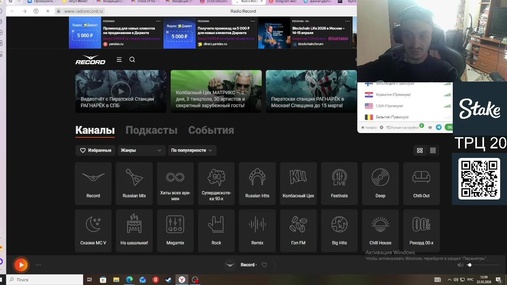Open the three-dot menu on the second Yandex ad
The image size is (507, 285).
click(x=253, y=21)
